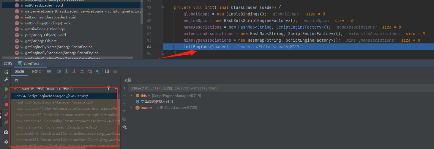
Task: Select initEngines(ClassLoader): void method
Action: (71, 17)
